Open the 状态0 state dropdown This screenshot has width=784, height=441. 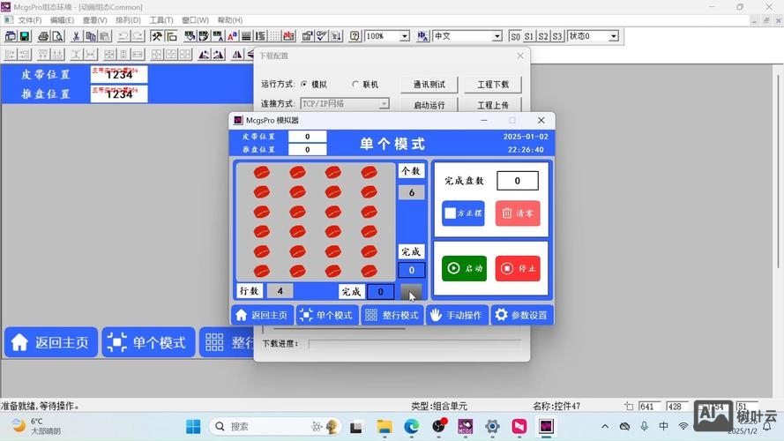coord(614,36)
